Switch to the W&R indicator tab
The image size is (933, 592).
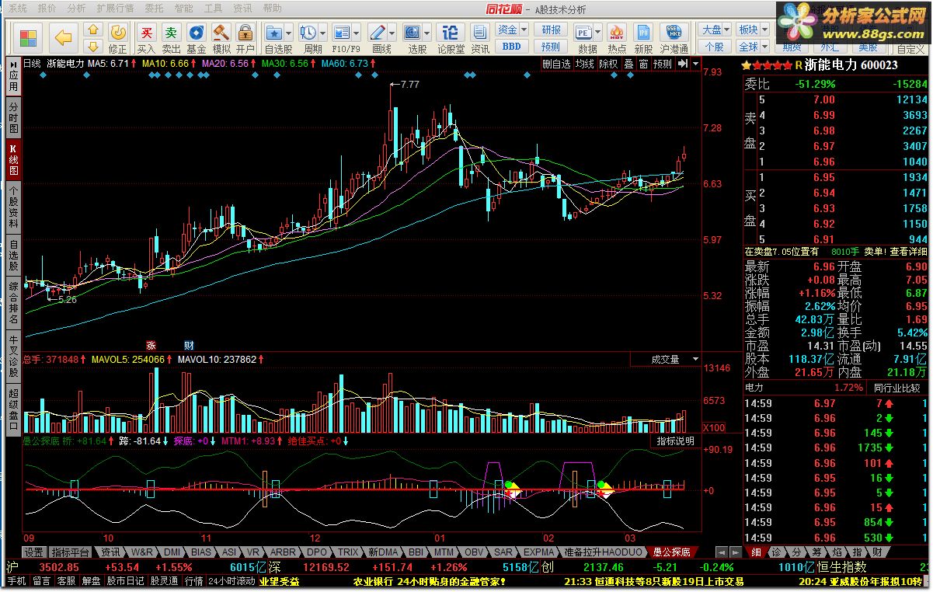point(142,552)
